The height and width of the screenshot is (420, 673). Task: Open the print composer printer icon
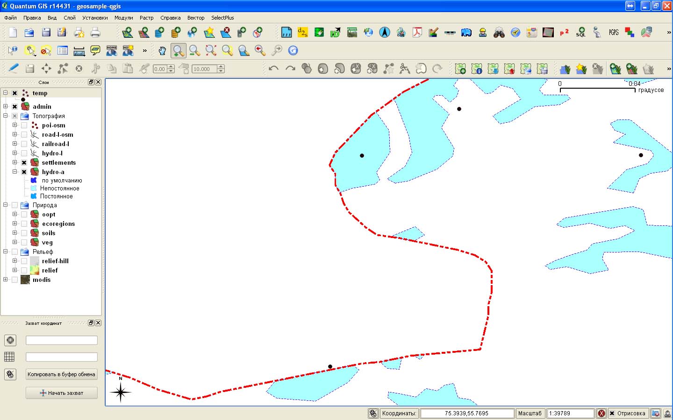[95, 32]
